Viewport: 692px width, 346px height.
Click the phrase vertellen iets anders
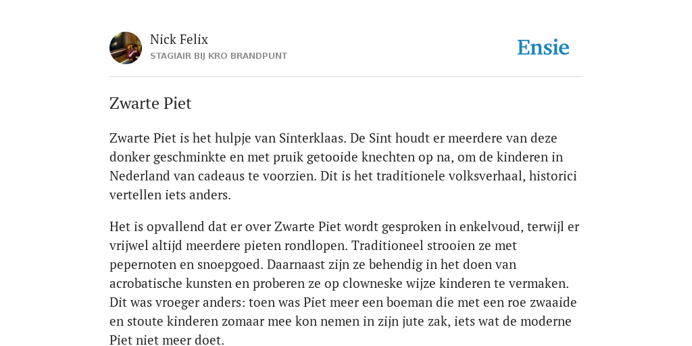170,195
